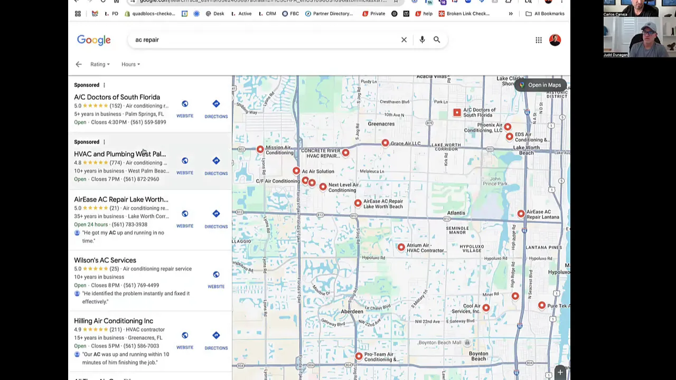Get directions to Hilling Air Conditioning Inc

coord(216,340)
